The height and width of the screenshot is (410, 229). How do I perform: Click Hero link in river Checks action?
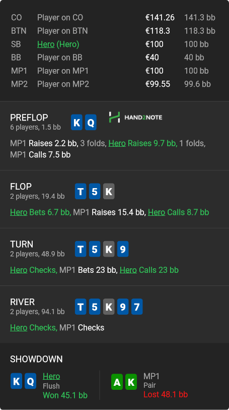click(19, 327)
